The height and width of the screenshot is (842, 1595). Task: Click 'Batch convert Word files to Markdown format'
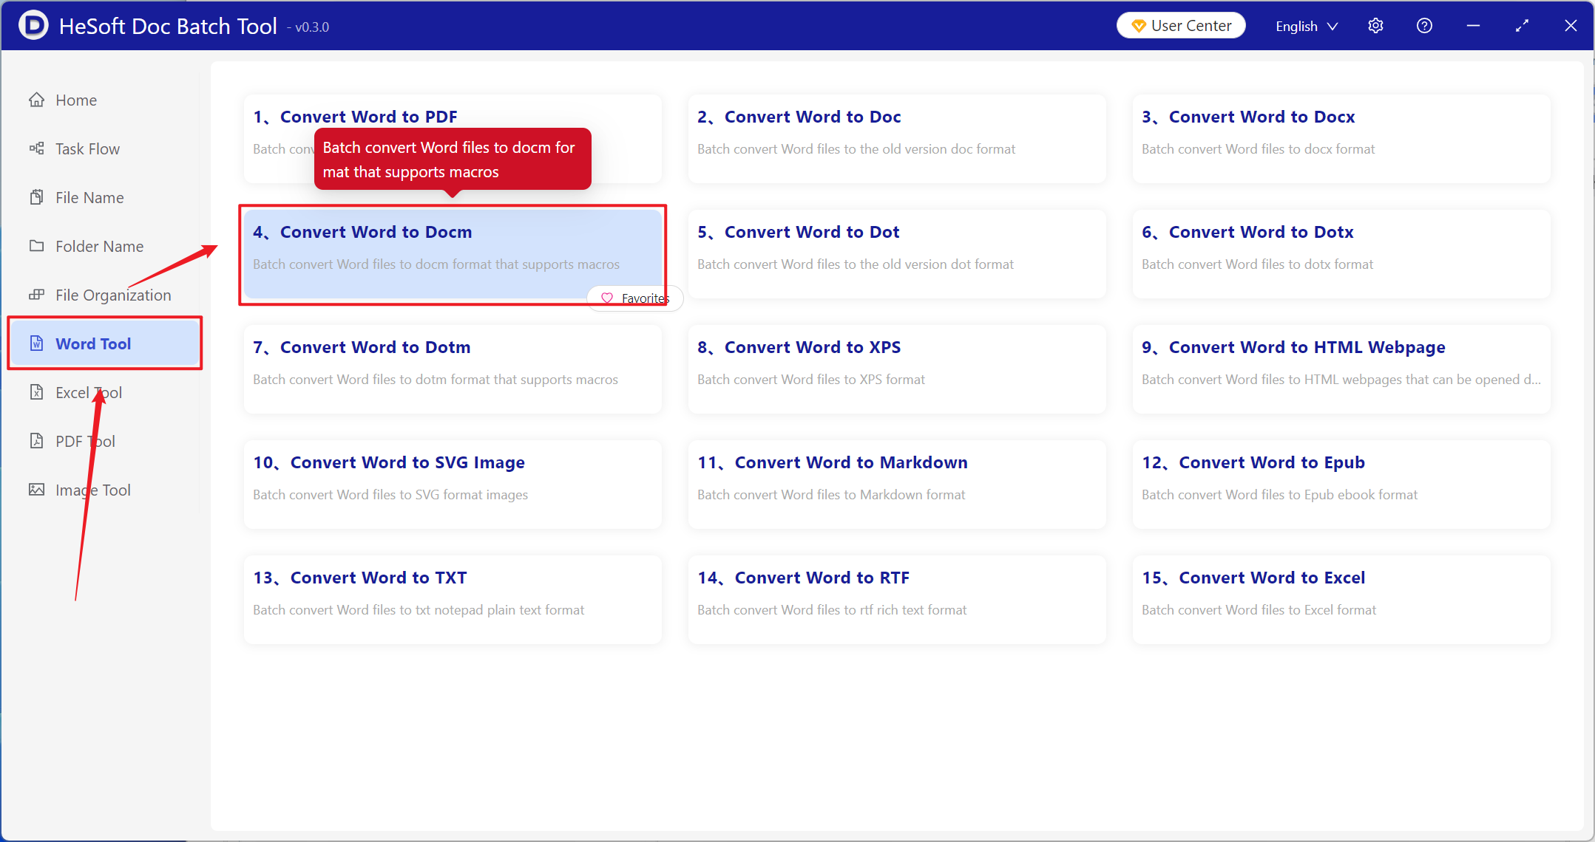pyautogui.click(x=831, y=495)
